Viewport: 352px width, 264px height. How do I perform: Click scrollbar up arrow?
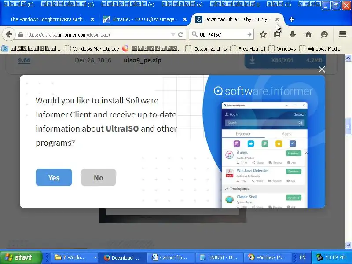pos(348,58)
